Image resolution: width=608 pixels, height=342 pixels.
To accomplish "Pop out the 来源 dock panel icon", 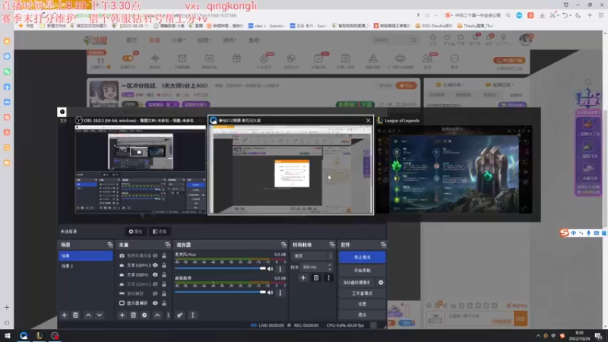I will [167, 245].
